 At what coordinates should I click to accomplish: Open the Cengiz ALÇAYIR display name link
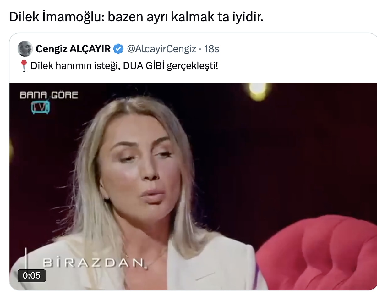(x=73, y=49)
